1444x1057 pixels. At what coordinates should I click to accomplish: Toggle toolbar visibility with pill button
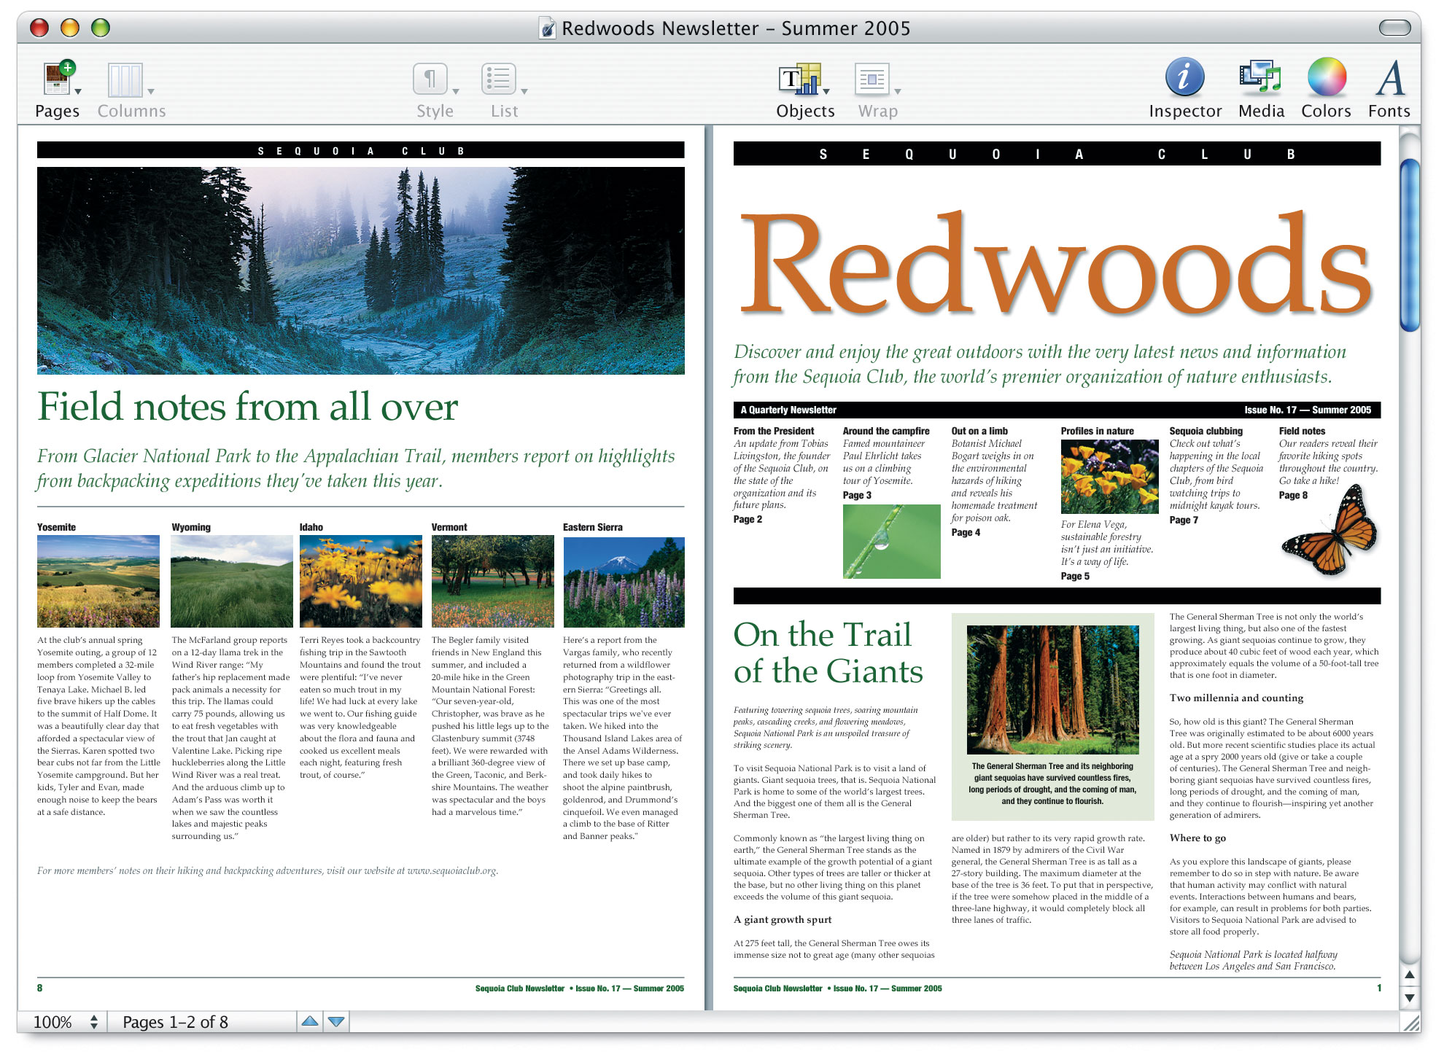pos(1394,28)
